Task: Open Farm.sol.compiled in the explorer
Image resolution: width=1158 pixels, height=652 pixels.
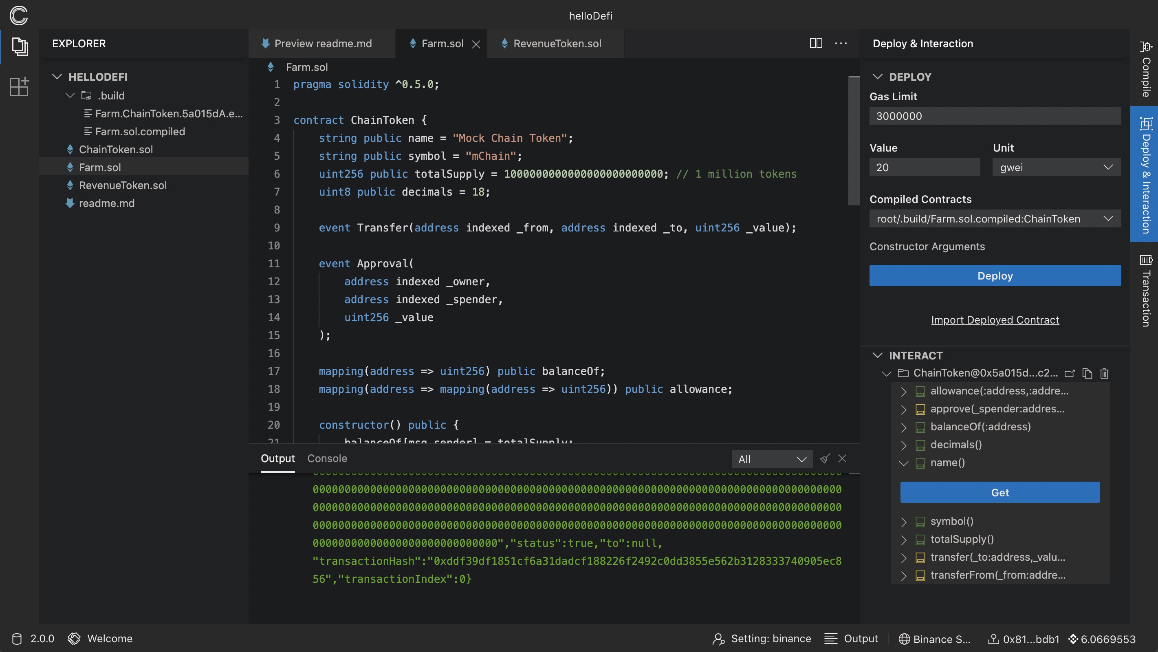Action: coord(134,131)
